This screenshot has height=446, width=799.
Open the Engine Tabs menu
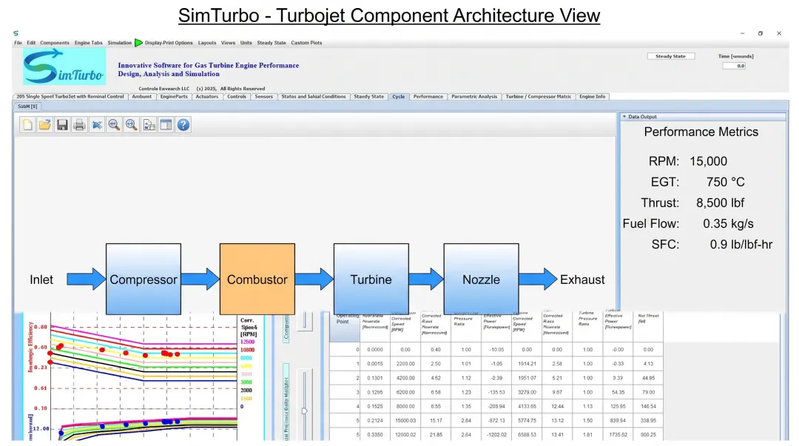88,43
